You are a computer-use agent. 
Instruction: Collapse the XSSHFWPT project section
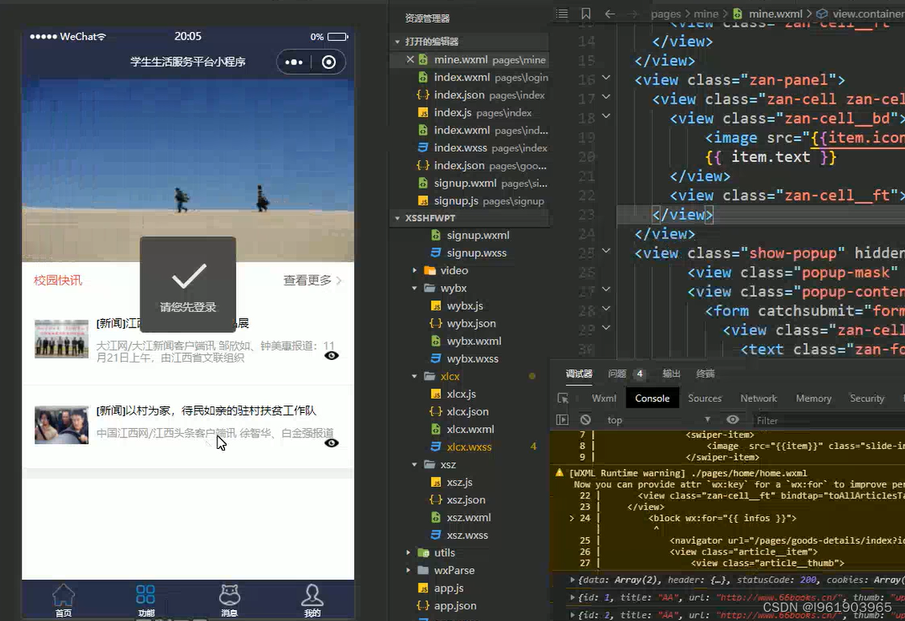point(397,217)
